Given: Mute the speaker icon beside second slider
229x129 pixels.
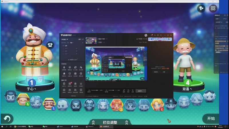Looking at the screenshot, I should (x=106, y=90).
